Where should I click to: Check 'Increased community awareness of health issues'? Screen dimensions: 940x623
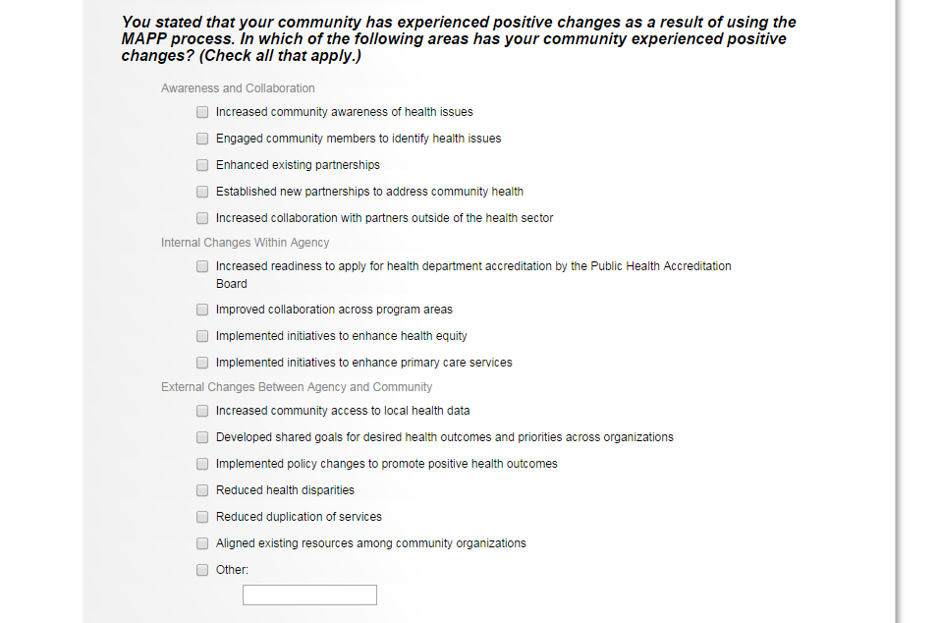coord(202,112)
